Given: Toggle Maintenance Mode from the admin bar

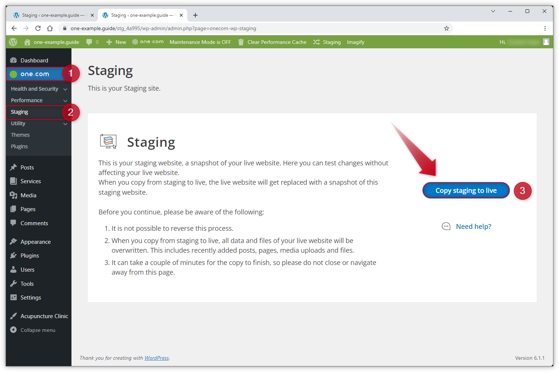Looking at the screenshot, I should point(200,42).
